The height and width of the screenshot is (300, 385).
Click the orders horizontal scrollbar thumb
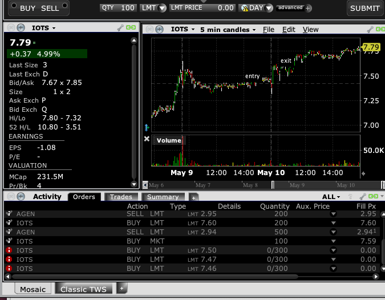click(x=155, y=277)
